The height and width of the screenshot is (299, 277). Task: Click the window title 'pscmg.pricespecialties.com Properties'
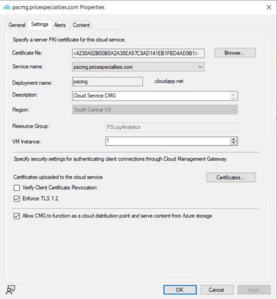(59, 7)
